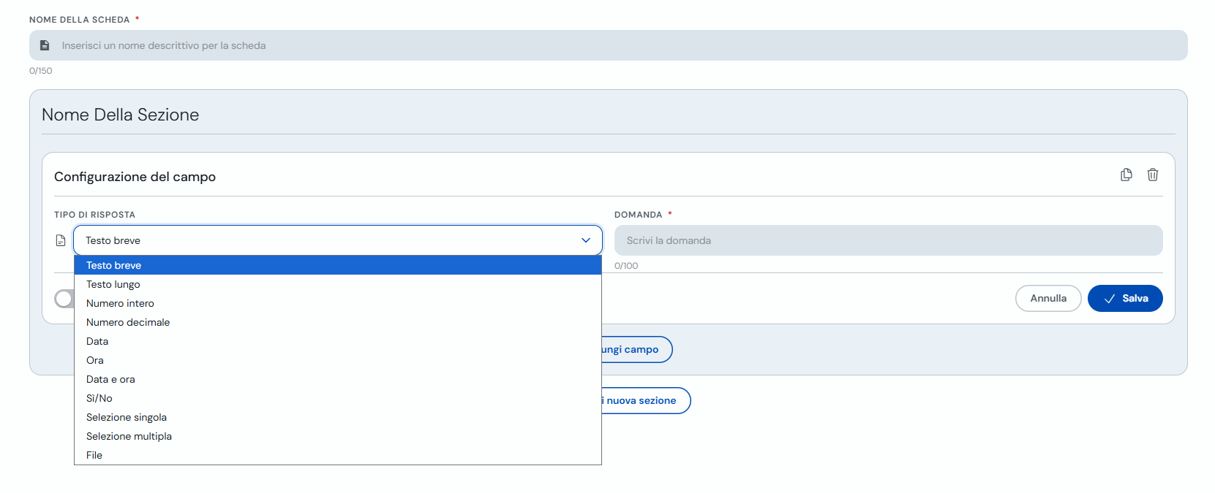Click the Scrivi la domanda field
Viewport: 1215px width, 493px height.
[889, 240]
